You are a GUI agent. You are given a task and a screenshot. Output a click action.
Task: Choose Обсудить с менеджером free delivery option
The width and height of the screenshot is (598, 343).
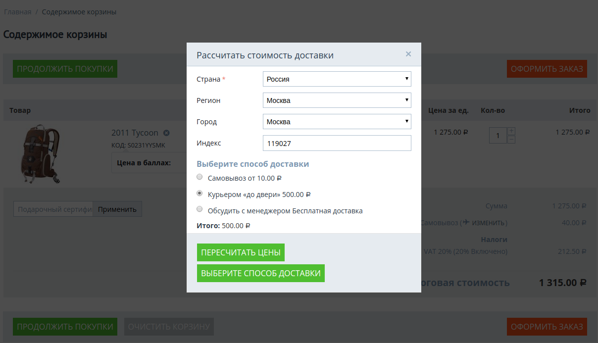199,209
